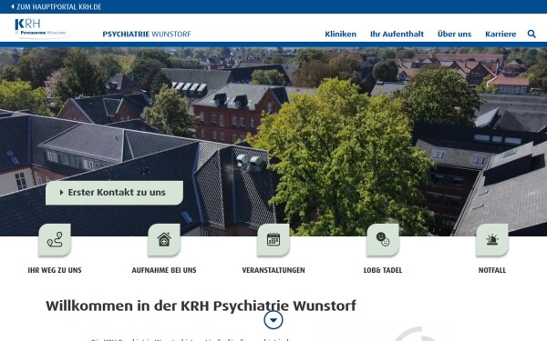Go back via Zum Hauptportal KRH.de link
Image resolution: width=547 pixels, height=341 pixels.
[x=57, y=6]
